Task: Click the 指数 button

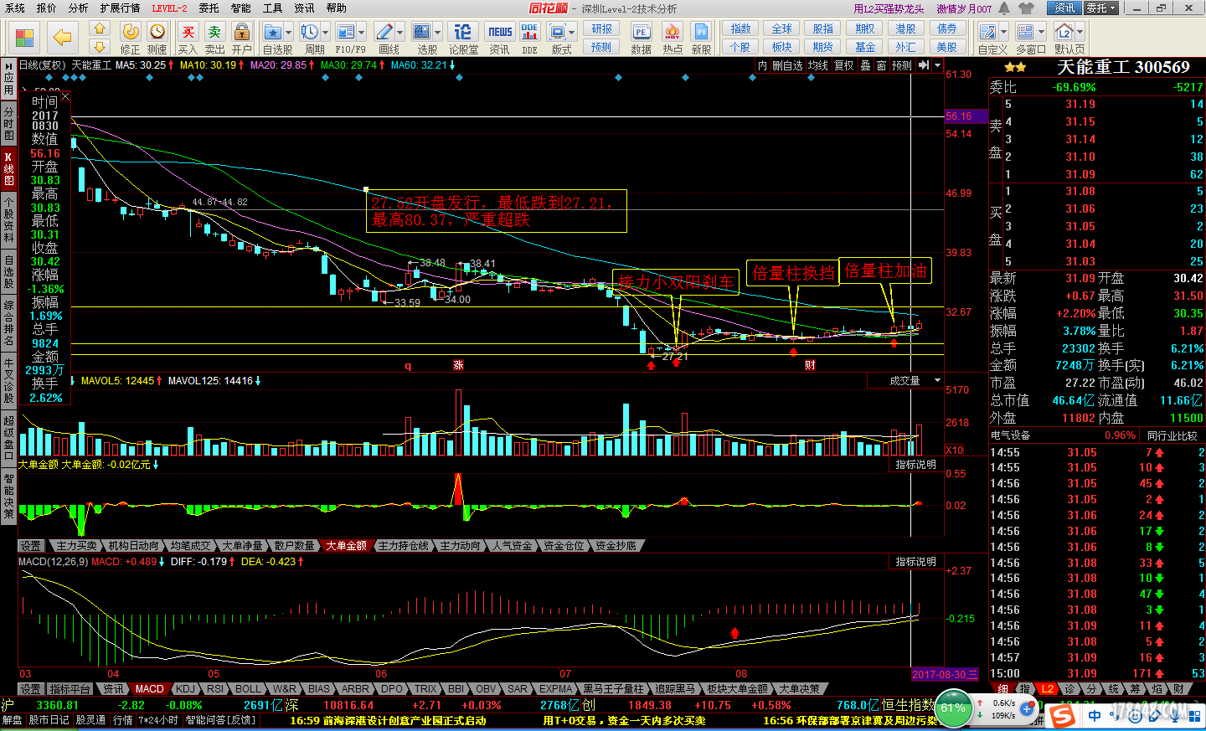Action: tap(740, 28)
